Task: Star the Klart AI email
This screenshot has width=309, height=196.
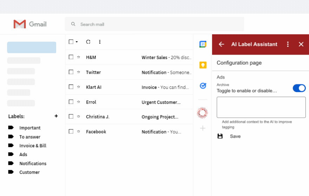Action: pyautogui.click(x=78, y=87)
